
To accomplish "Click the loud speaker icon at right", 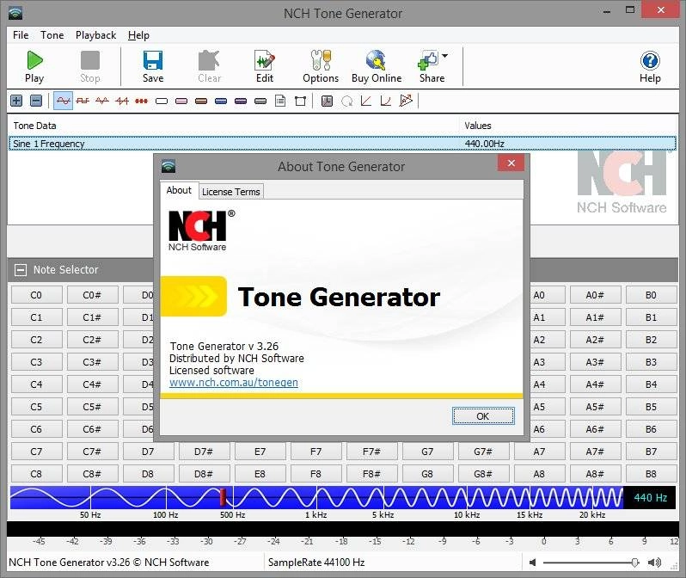I will tap(654, 563).
